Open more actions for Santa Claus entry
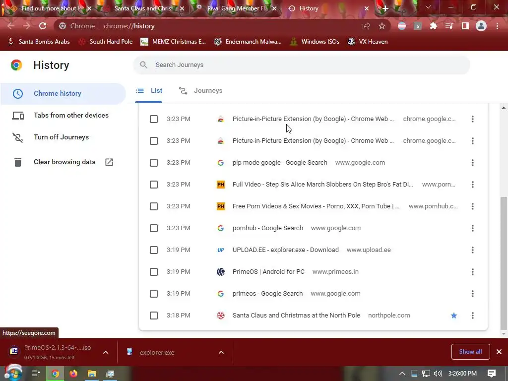Screen dimensions: 508x381 pos(473,316)
